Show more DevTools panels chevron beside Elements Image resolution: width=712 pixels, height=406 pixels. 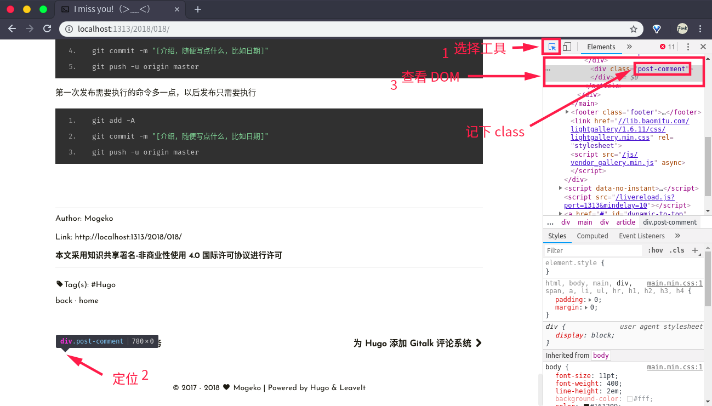pos(629,47)
